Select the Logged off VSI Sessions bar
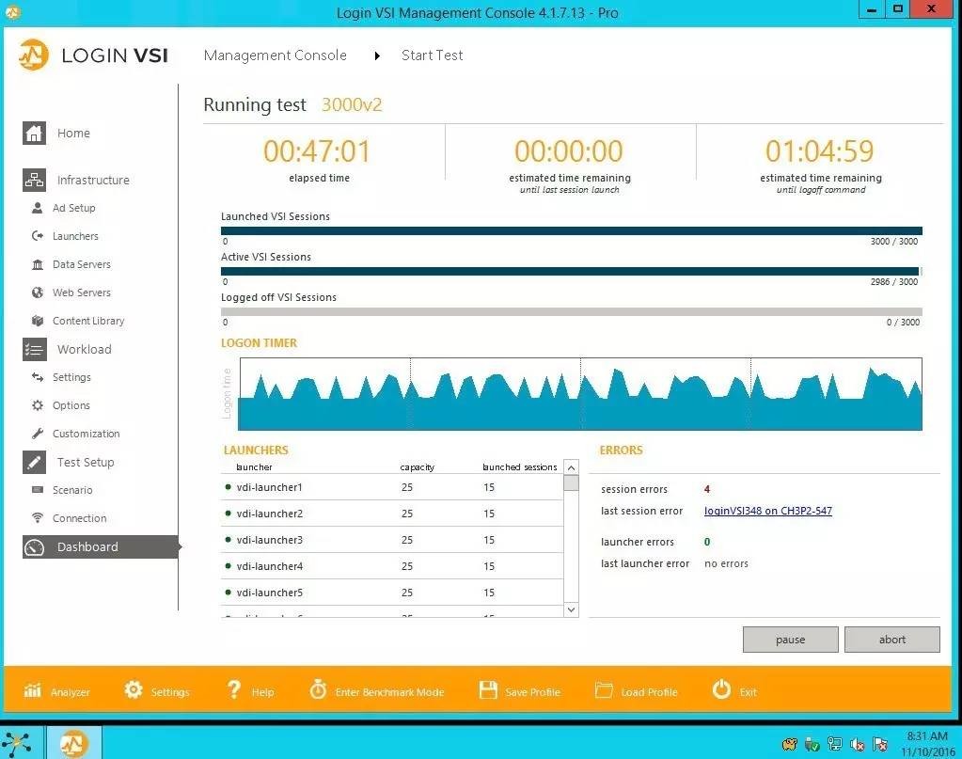 click(x=571, y=311)
